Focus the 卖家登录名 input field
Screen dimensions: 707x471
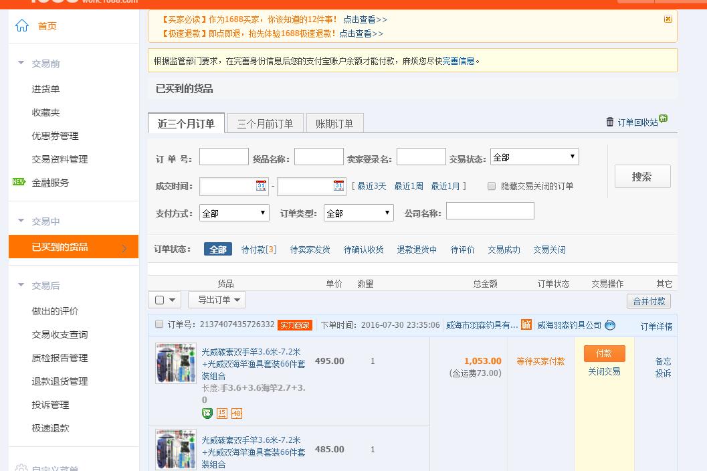pos(421,157)
